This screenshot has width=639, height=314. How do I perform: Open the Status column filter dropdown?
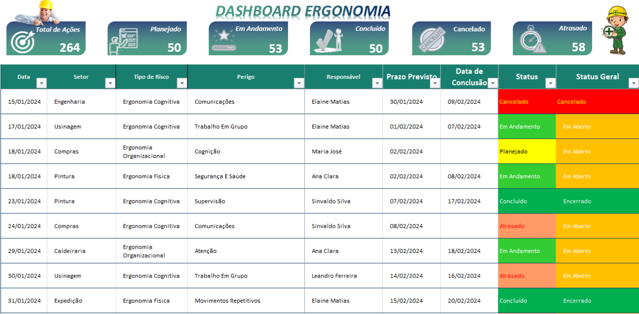[550, 83]
